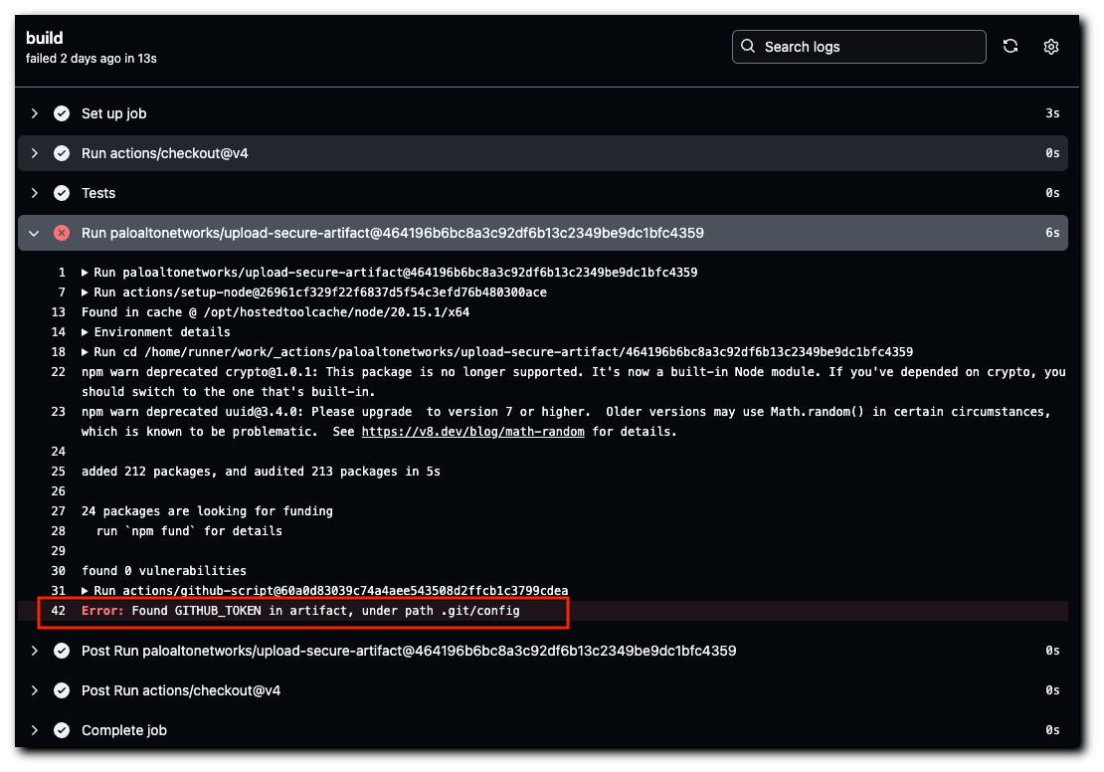The width and height of the screenshot is (1104, 772).
Task: Expand the Set up job step
Action: 35,113
